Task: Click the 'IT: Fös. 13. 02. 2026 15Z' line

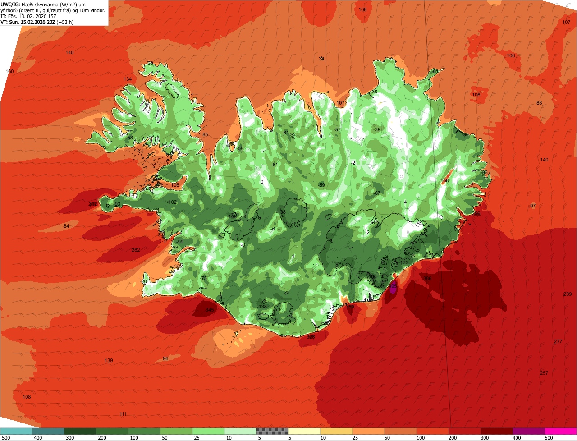Action: coord(29,16)
